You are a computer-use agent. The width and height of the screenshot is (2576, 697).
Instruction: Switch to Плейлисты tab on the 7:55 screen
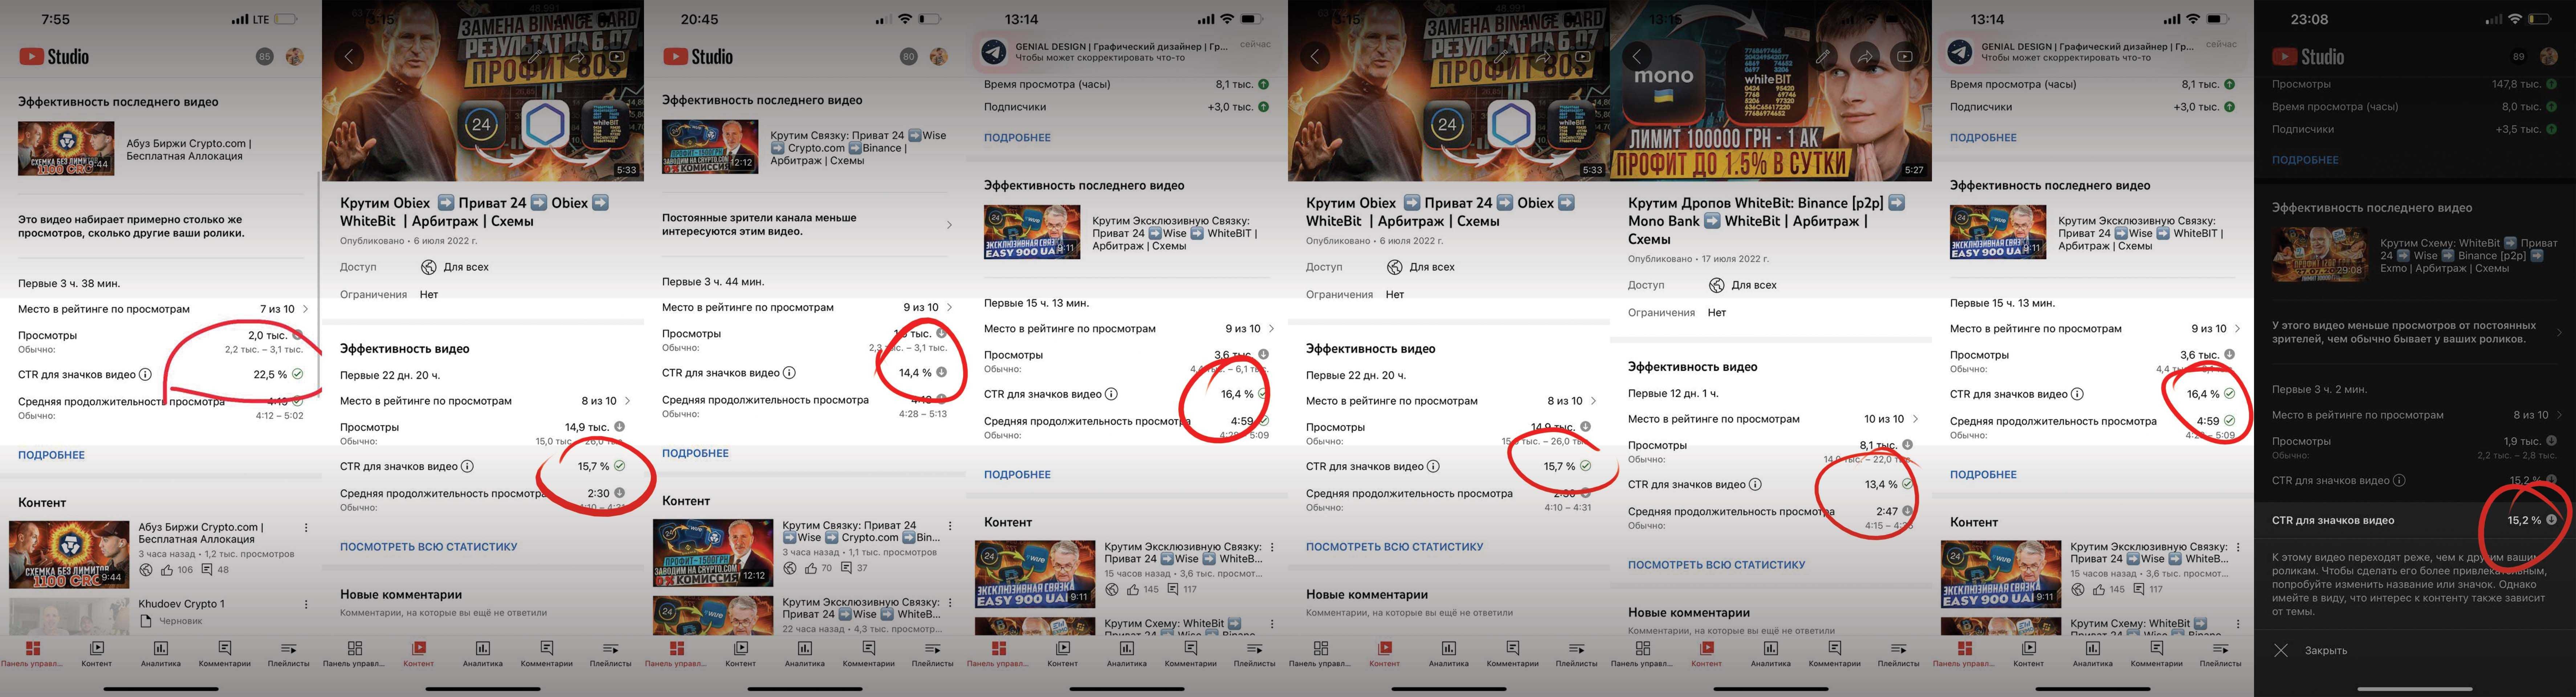click(289, 655)
